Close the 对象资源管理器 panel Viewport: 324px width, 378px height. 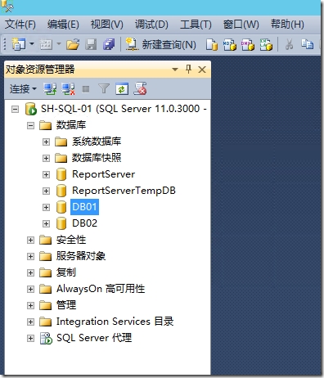coord(202,70)
